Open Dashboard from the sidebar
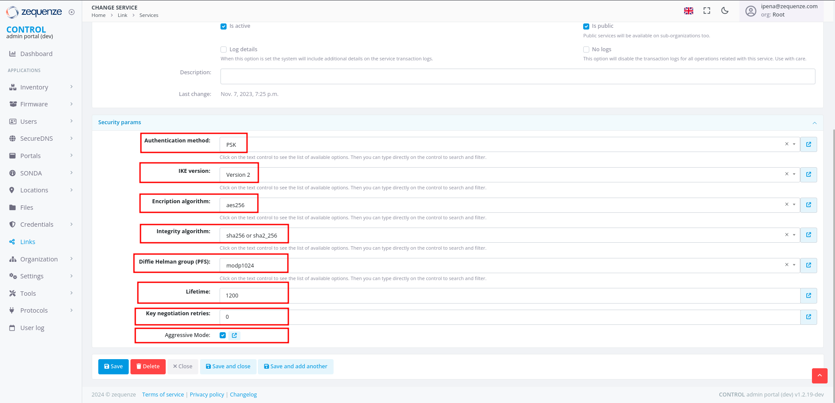 point(36,54)
